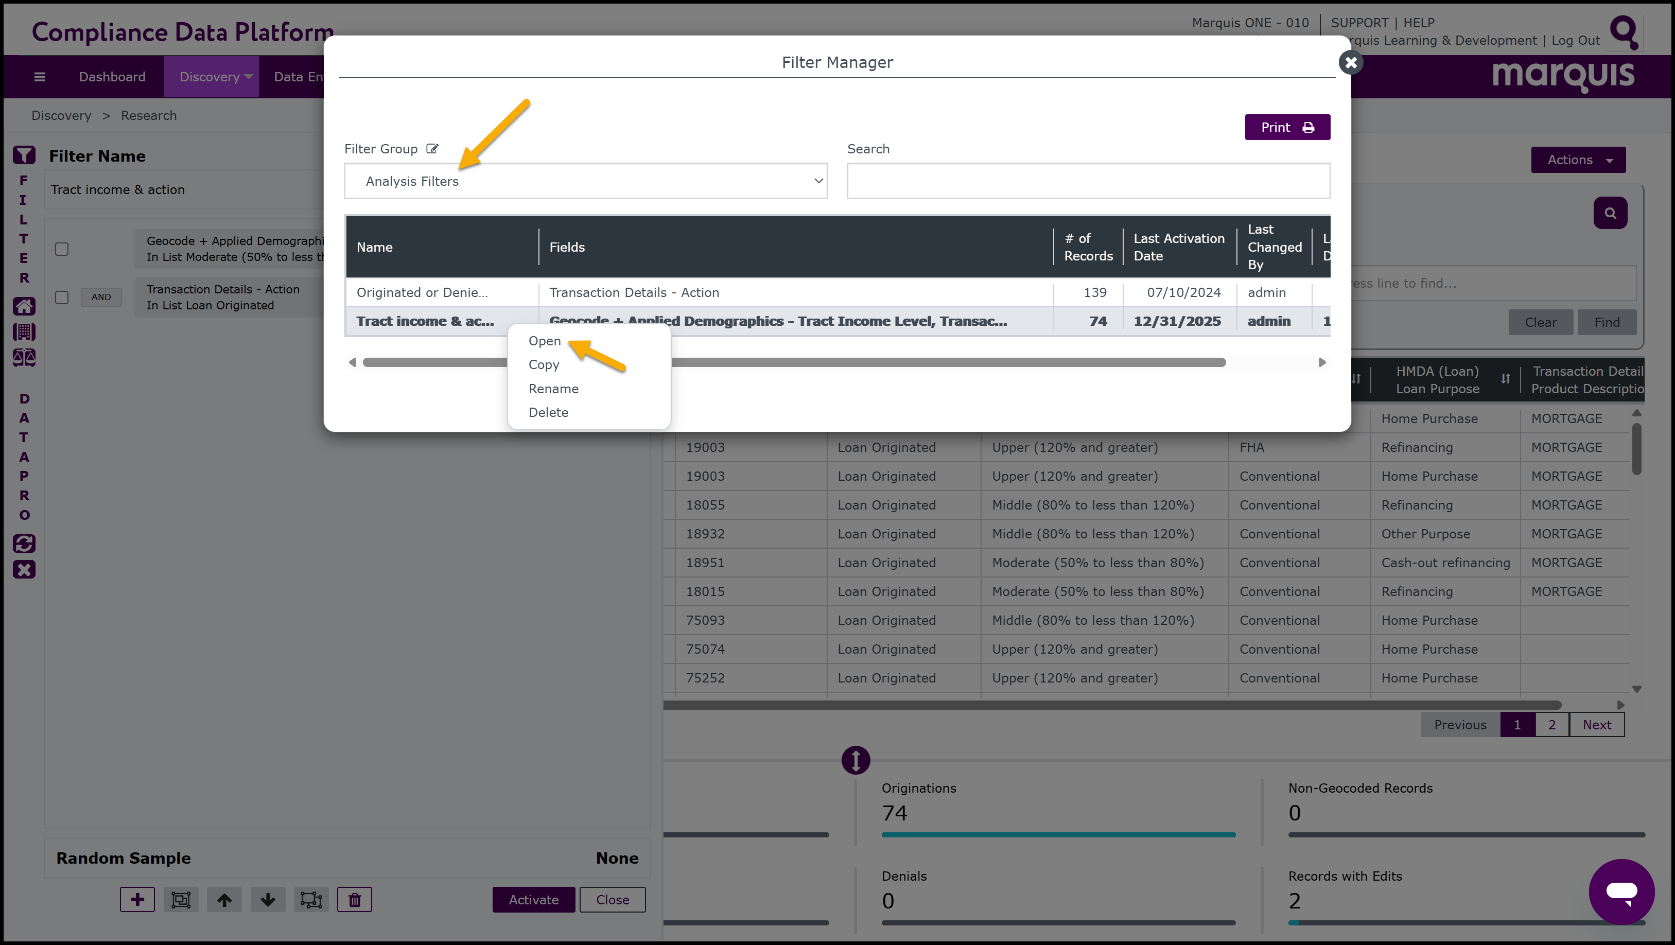This screenshot has height=945, width=1675.
Task: Click the up arrow move button
Action: pyautogui.click(x=224, y=900)
